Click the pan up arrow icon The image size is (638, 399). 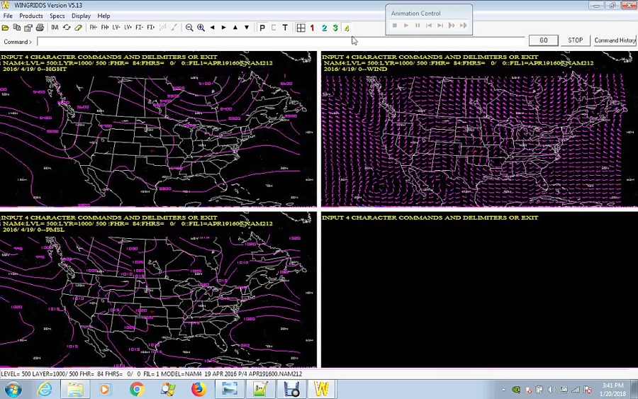coord(235,28)
